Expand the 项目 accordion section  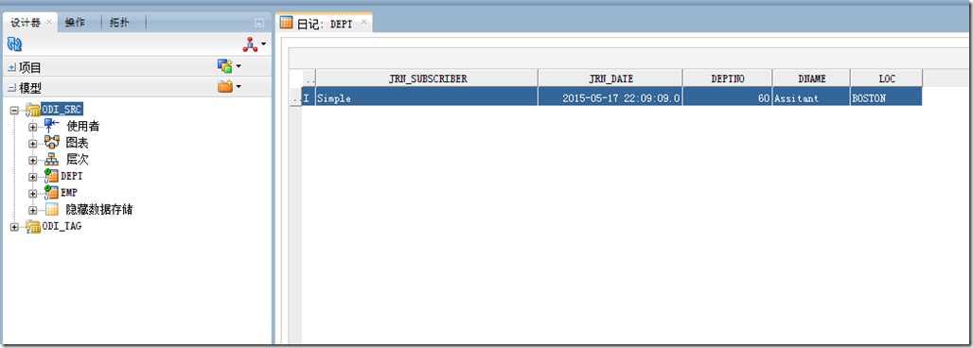pyautogui.click(x=11, y=67)
